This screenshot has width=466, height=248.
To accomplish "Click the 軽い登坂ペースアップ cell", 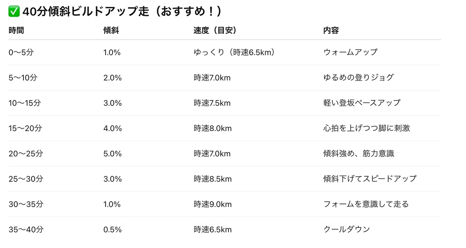I will 362,103.
